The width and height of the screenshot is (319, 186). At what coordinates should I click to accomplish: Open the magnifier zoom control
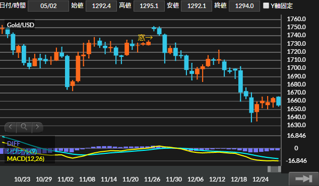[x=24, y=127]
